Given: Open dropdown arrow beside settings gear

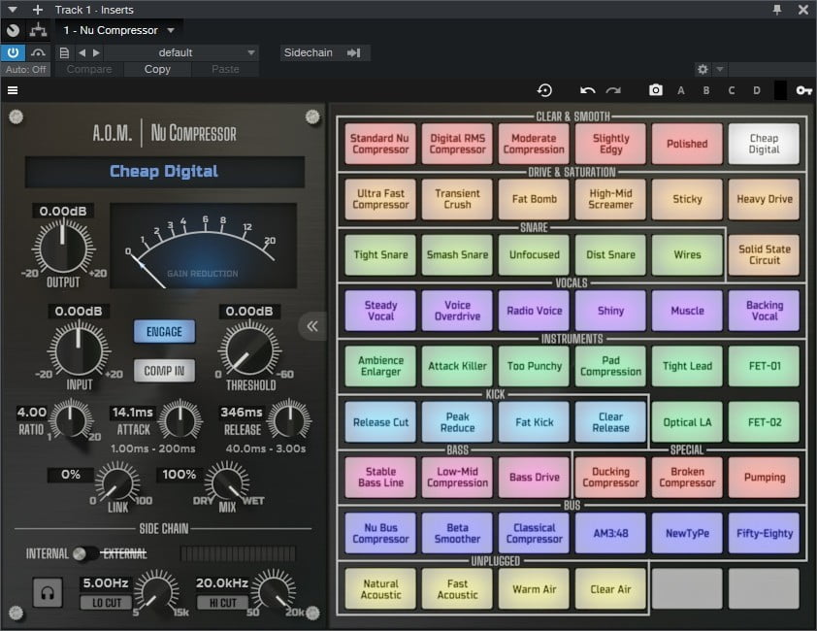Looking at the screenshot, I should (x=720, y=69).
